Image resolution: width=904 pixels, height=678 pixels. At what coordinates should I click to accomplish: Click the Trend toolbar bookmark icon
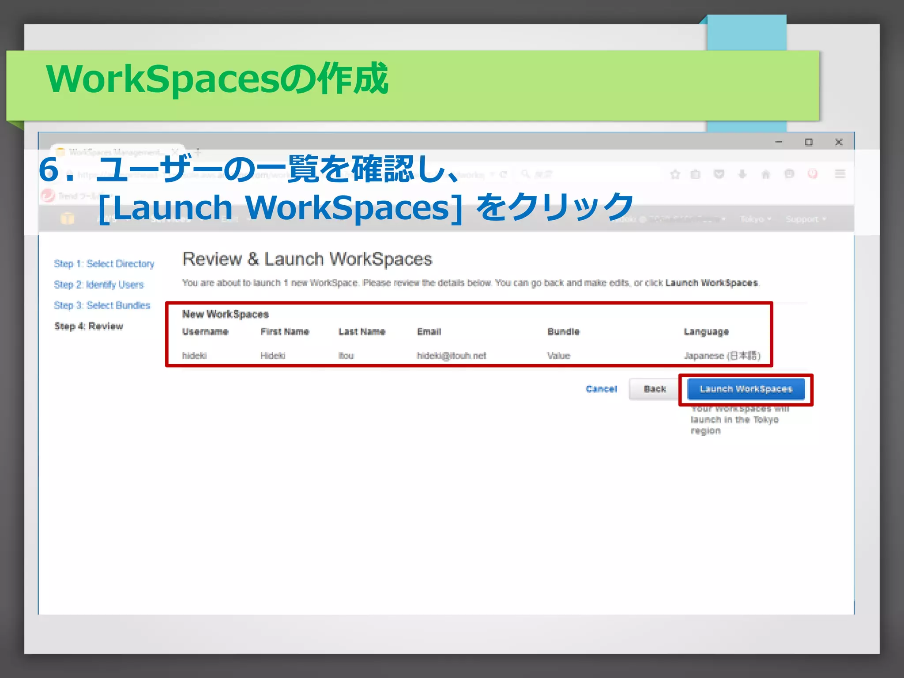click(x=48, y=196)
